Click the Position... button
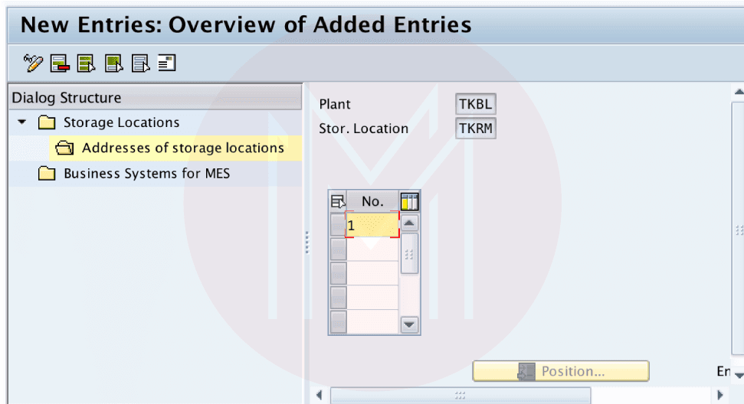 560,371
